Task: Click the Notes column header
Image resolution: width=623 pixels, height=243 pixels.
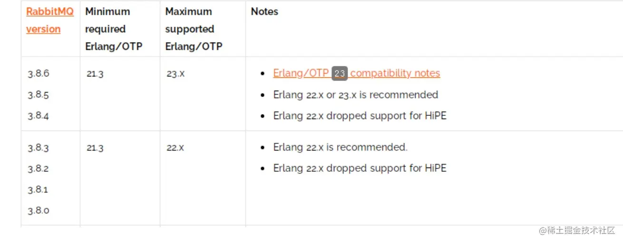Action: [x=264, y=11]
